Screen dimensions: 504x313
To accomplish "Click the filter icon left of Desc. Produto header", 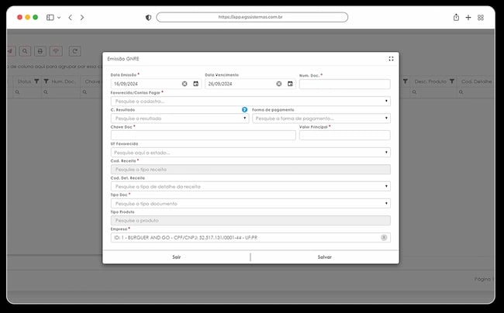I will (x=406, y=81).
